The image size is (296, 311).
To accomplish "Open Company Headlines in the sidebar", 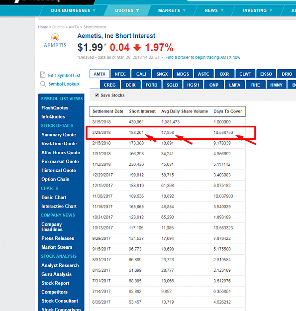I will click(52, 227).
